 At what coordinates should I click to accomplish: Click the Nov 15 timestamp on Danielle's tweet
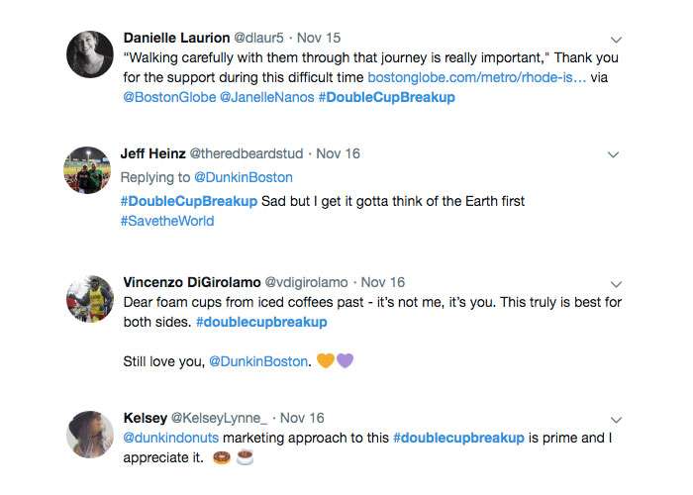click(x=320, y=38)
